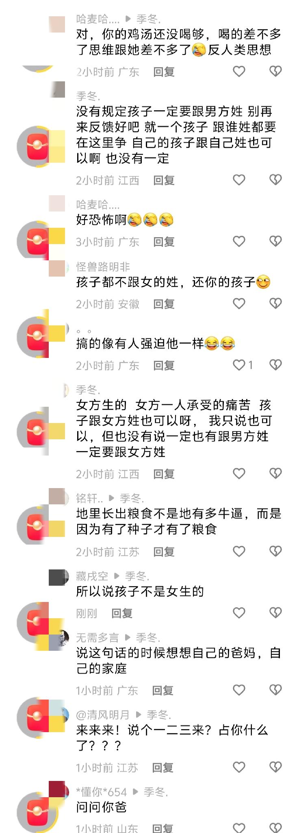This screenshot has height=833, width=299.
Task: Tap broken heart on 地里长出粮食 comment
Action: click(x=275, y=552)
